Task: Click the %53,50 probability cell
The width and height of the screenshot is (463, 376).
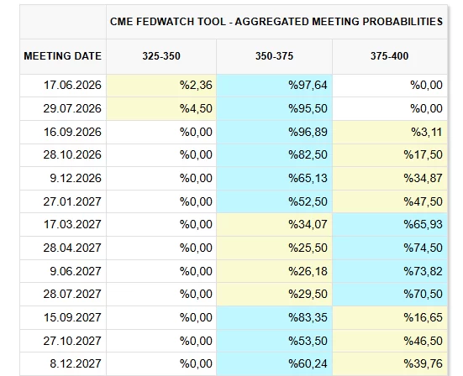Action: 274,342
